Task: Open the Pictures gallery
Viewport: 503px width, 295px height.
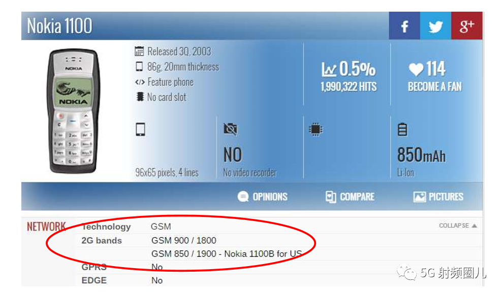Action: point(438,197)
